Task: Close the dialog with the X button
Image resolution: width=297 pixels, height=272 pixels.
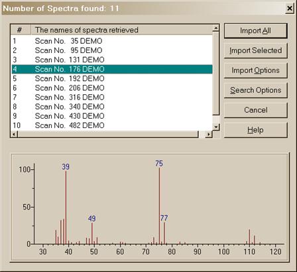Action: pyautogui.click(x=289, y=9)
